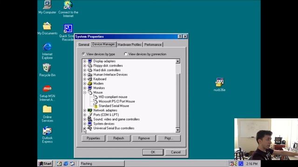Select the Outlook Express desktop icon
The width and height of the screenshot is (298, 167).
47,131
